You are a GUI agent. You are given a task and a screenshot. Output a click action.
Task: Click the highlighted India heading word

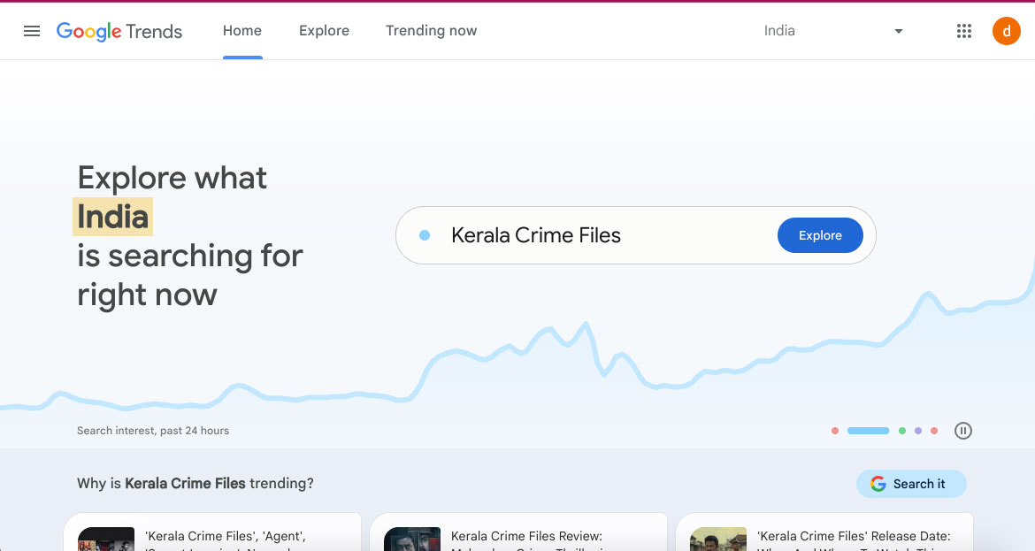[113, 217]
